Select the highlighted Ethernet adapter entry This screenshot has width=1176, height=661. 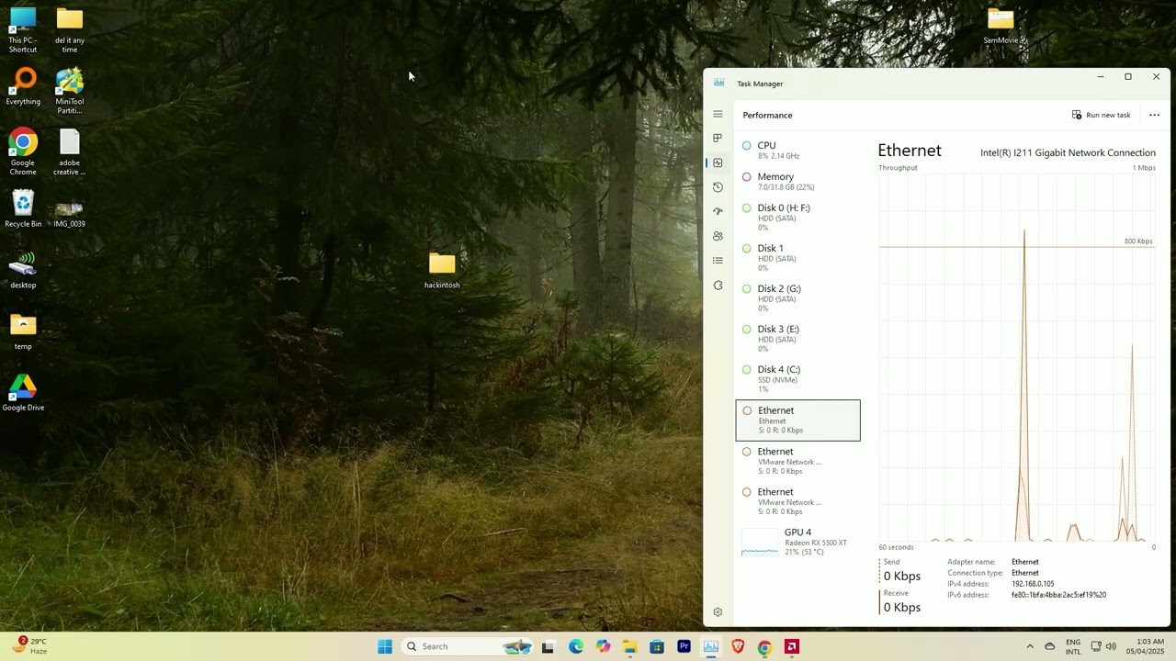[x=797, y=420]
